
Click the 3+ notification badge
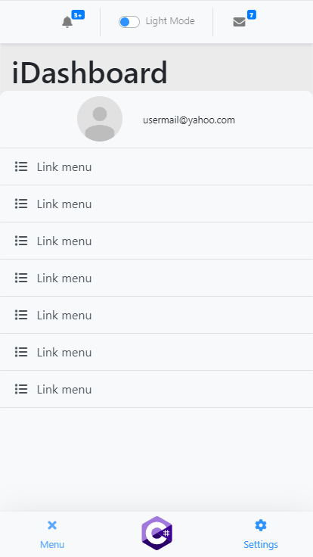tap(78, 15)
